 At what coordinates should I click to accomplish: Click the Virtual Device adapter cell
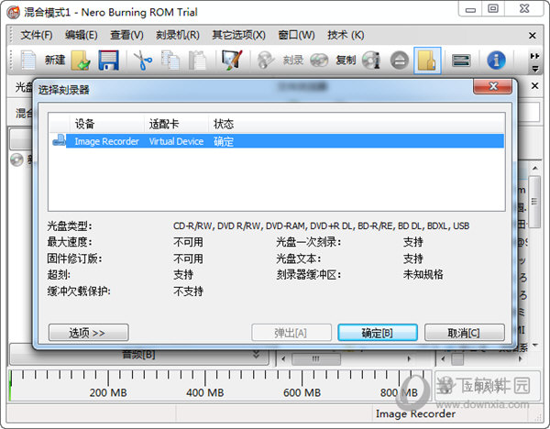coord(176,141)
